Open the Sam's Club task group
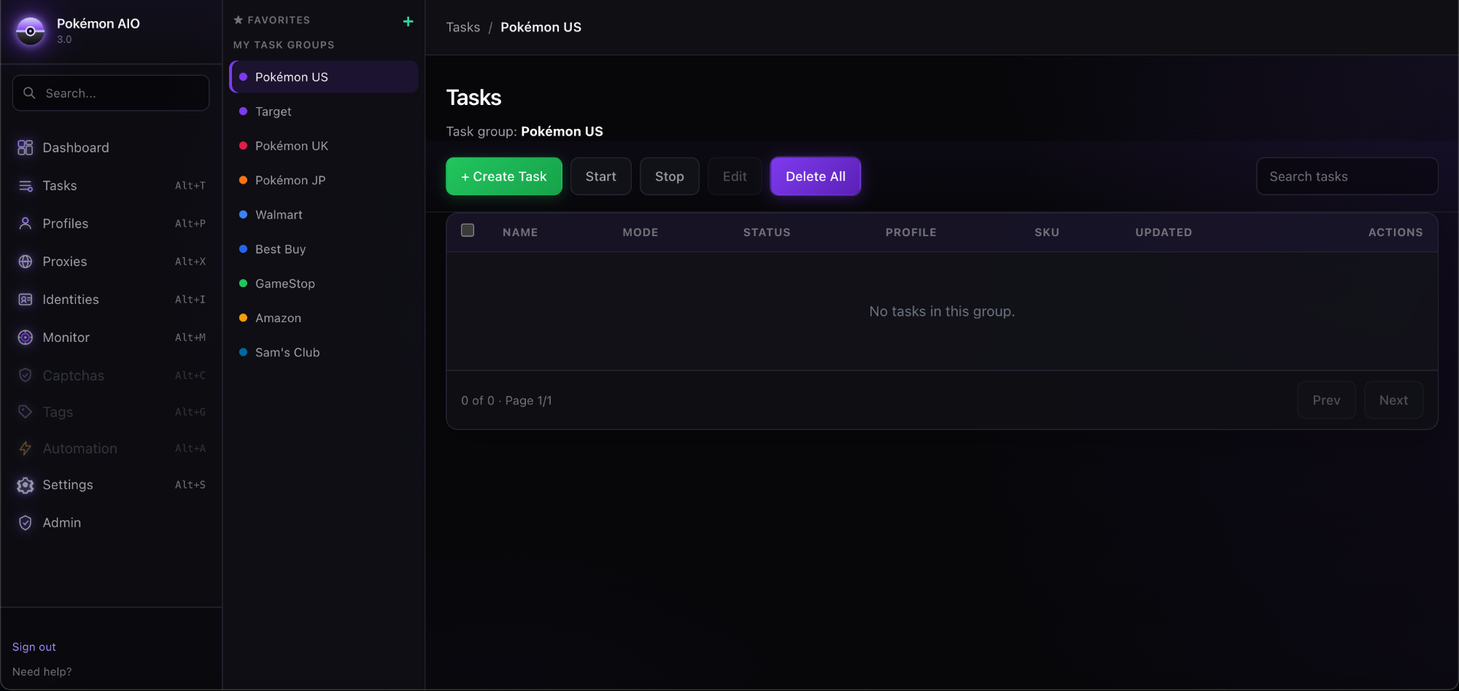Image resolution: width=1459 pixels, height=691 pixels. [x=324, y=352]
